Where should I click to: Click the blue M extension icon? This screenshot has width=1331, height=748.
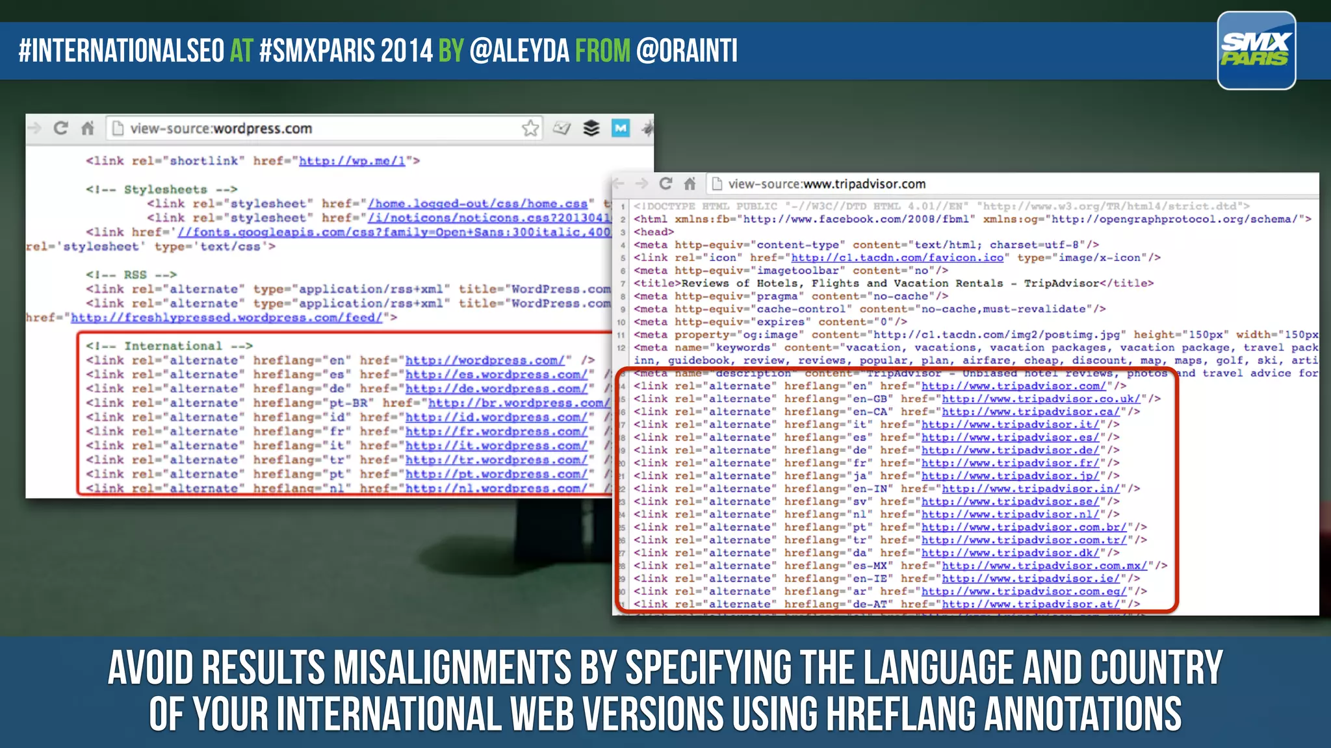[x=621, y=128]
